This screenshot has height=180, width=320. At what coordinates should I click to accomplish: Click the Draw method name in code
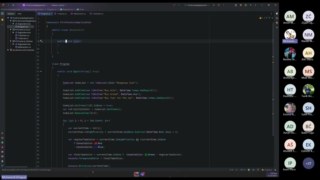76,41
